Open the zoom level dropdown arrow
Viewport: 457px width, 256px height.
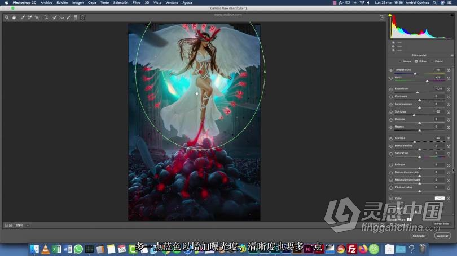[x=28, y=226]
